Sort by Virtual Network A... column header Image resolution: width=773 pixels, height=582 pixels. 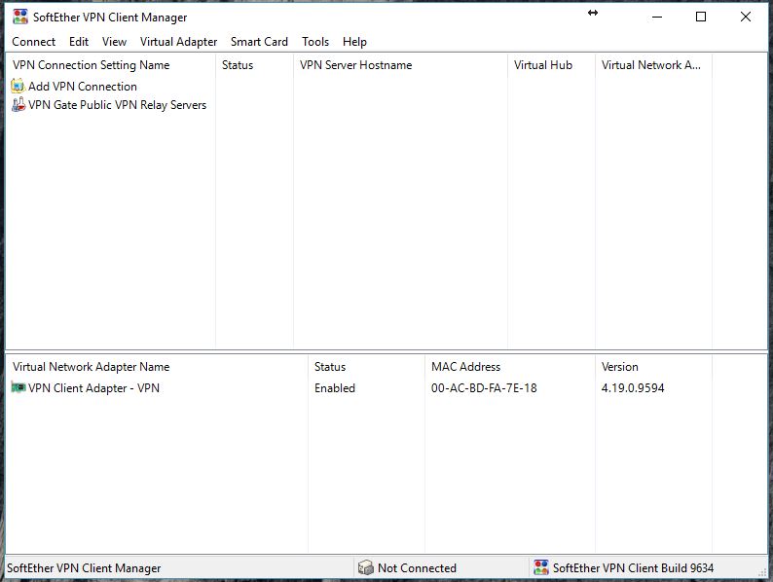click(x=653, y=65)
